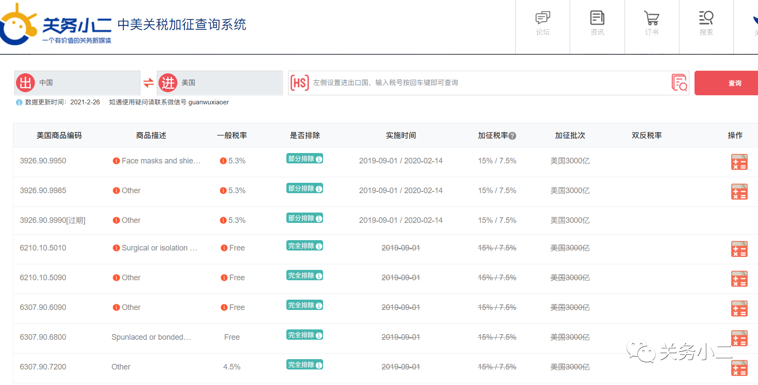Click the 5.3% rate info for 3926.90.9990
758x385 pixels.
[232, 220]
